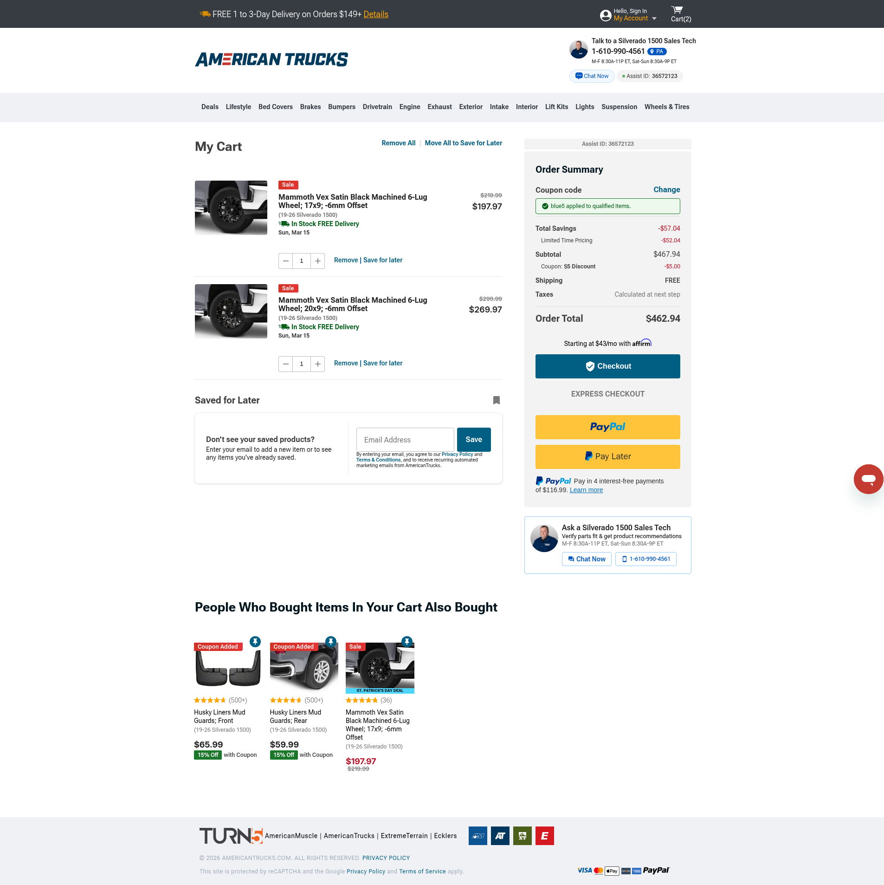This screenshot has width=884, height=885.
Task: Click the AmericanTrucks AT footer logo
Action: coord(500,836)
